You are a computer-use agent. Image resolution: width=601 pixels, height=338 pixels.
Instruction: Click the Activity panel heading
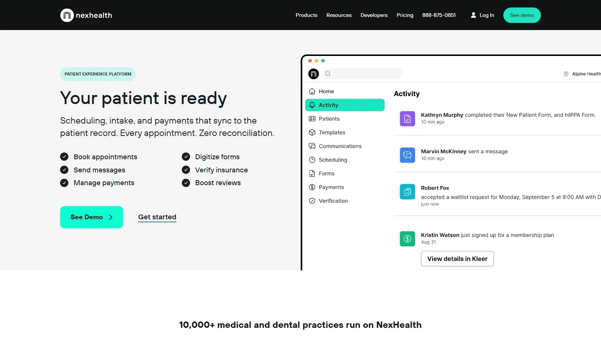point(407,94)
